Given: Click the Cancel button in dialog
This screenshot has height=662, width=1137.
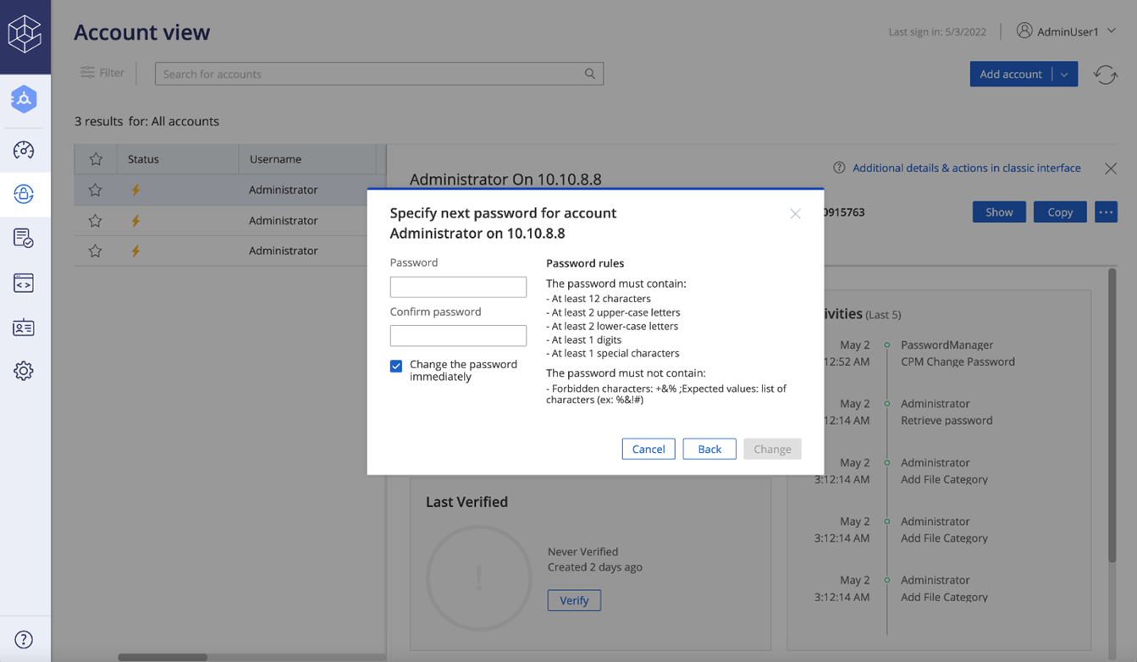Looking at the screenshot, I should [649, 449].
